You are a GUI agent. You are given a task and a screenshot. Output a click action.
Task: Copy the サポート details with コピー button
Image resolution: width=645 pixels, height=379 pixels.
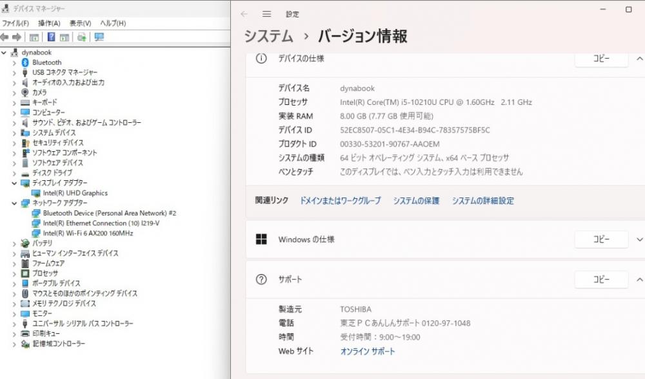(x=601, y=279)
